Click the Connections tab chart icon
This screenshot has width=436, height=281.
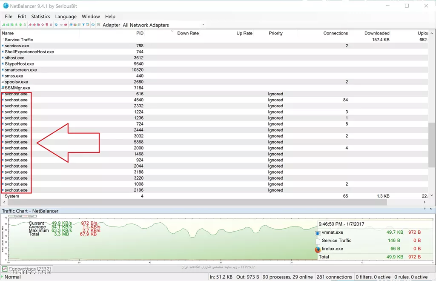5,269
